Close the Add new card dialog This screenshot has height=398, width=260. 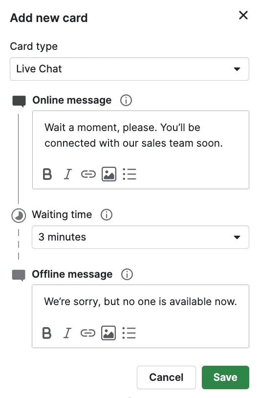pos(243,16)
